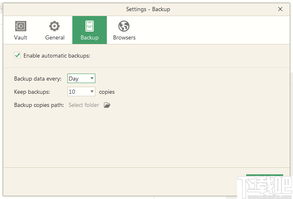Click the Keep backups label
293x199 pixels.
[x=32, y=92]
